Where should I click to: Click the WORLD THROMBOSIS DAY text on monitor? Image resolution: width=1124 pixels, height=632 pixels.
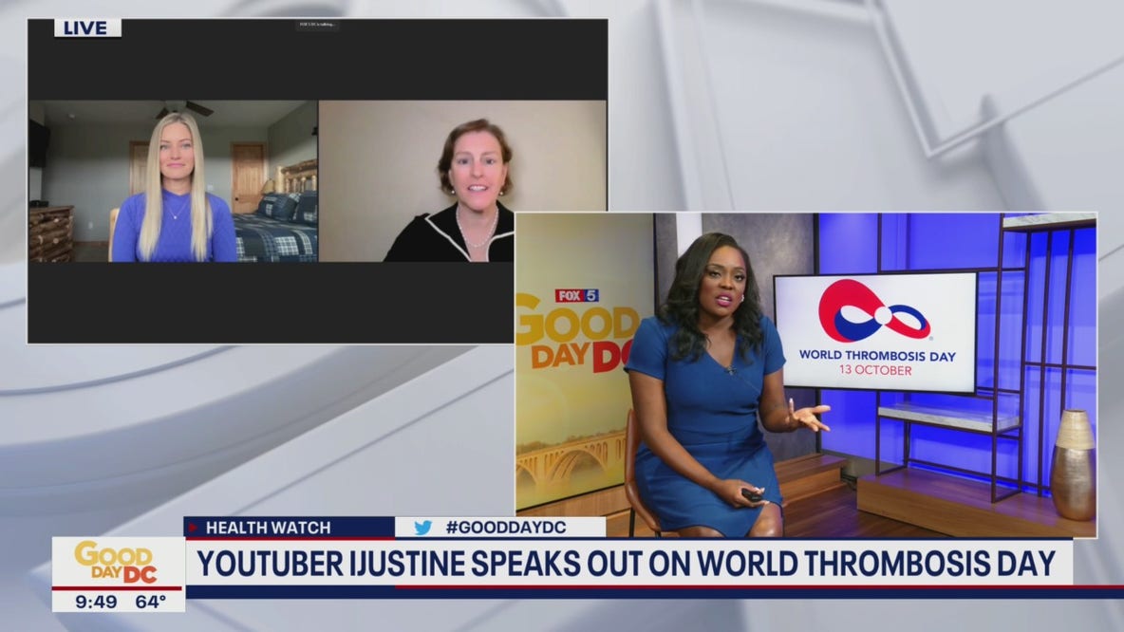[x=877, y=356]
